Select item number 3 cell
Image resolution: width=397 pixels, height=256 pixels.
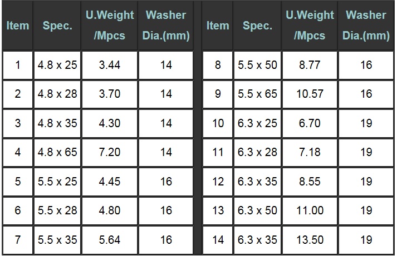point(17,123)
